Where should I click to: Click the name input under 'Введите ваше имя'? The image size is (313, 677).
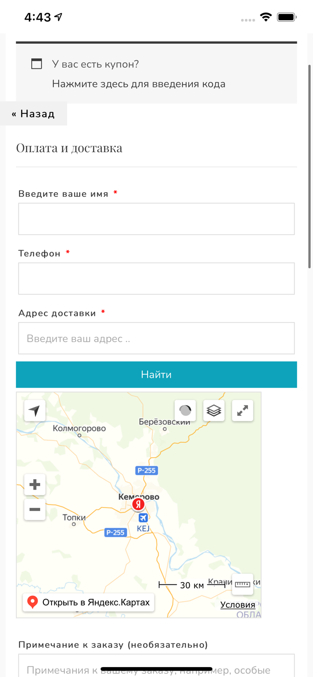(x=156, y=218)
